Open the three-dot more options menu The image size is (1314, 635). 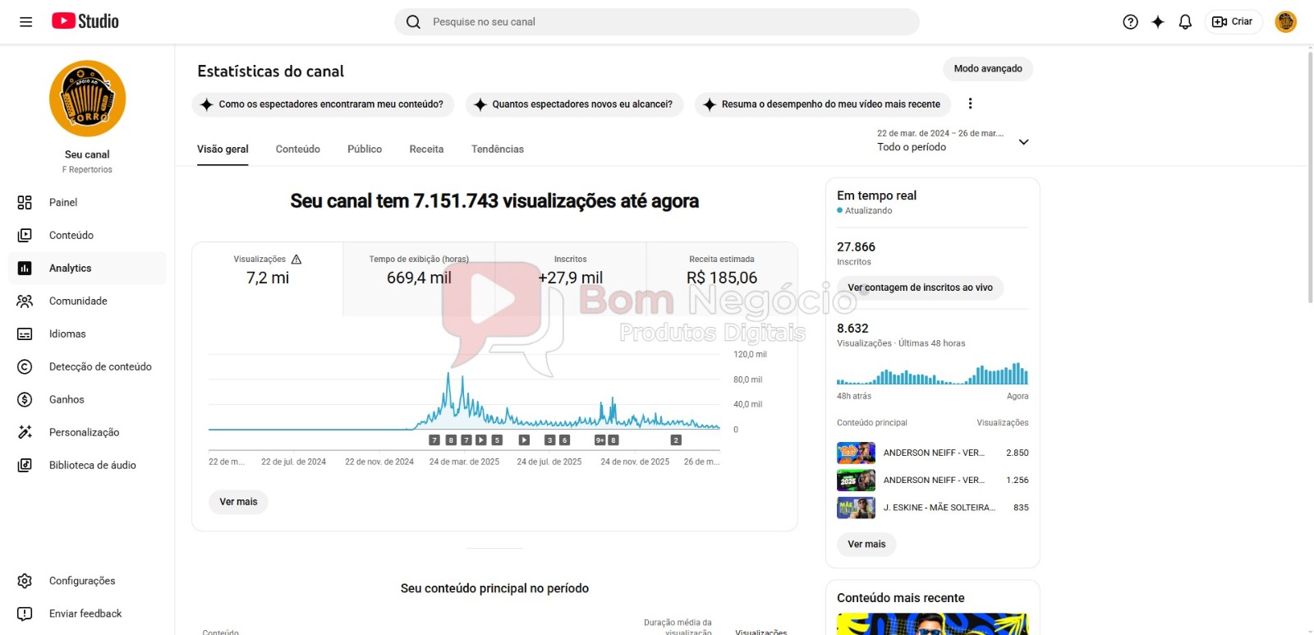pos(970,104)
